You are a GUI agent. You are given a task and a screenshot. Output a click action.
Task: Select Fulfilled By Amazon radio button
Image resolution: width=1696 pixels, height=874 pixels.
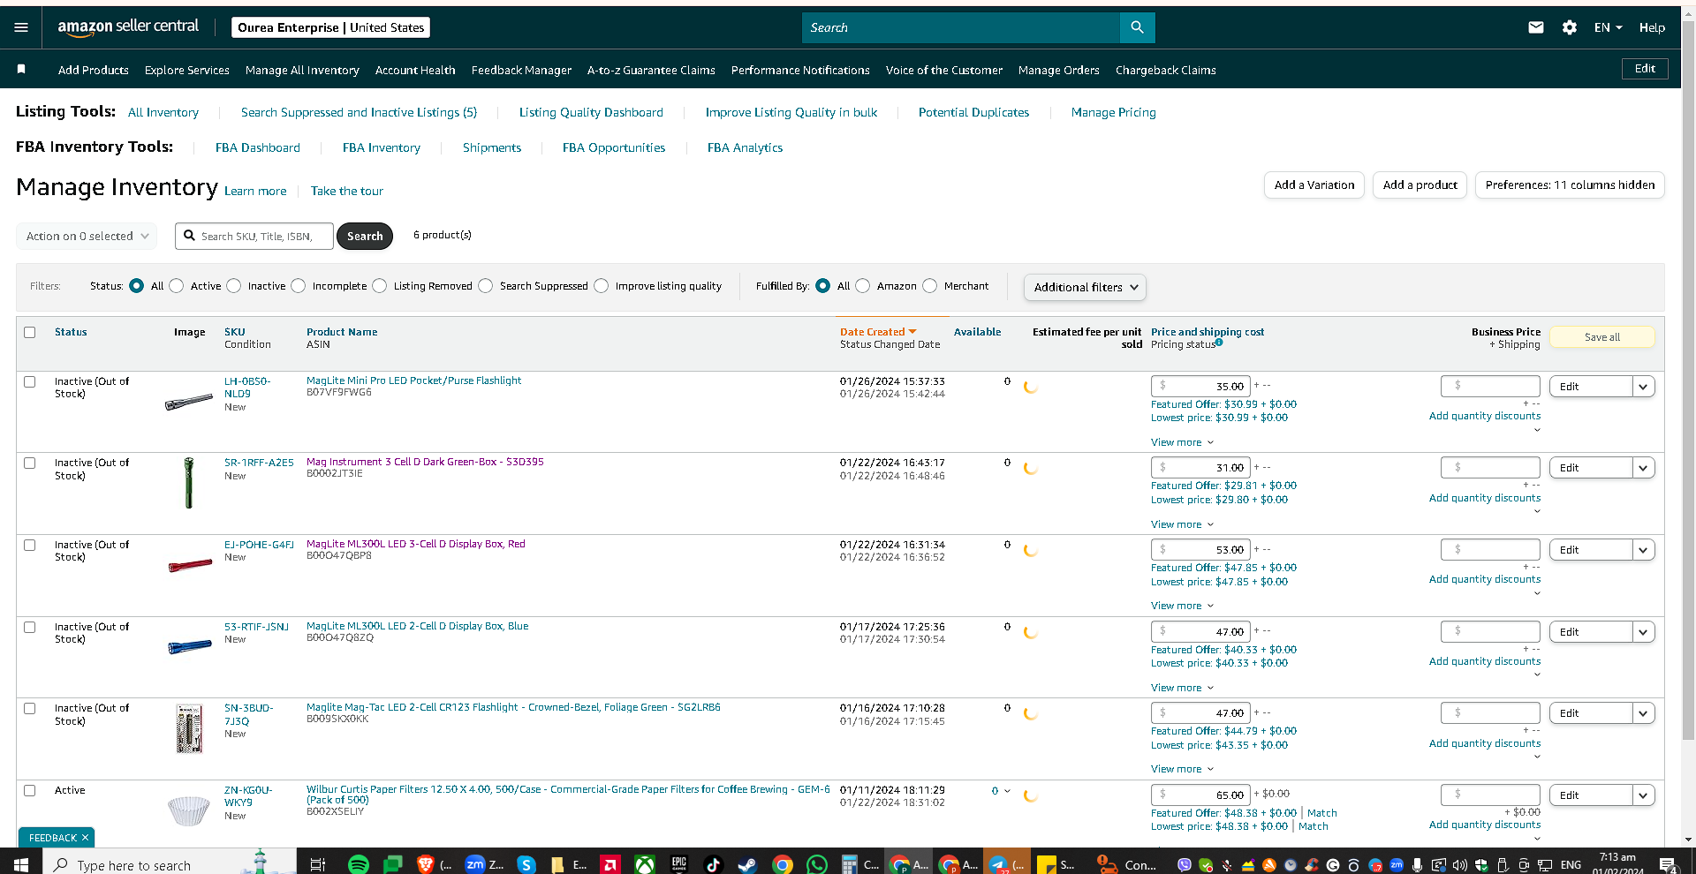pos(863,286)
